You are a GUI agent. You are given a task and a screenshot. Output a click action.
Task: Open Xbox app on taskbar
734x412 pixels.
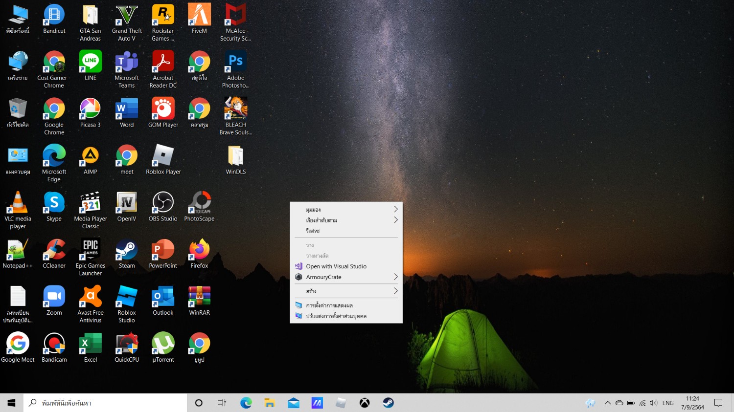point(365,403)
